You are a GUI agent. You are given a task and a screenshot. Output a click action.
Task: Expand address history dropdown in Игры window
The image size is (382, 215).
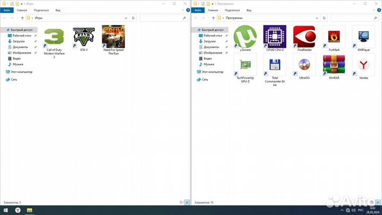(x=126, y=18)
